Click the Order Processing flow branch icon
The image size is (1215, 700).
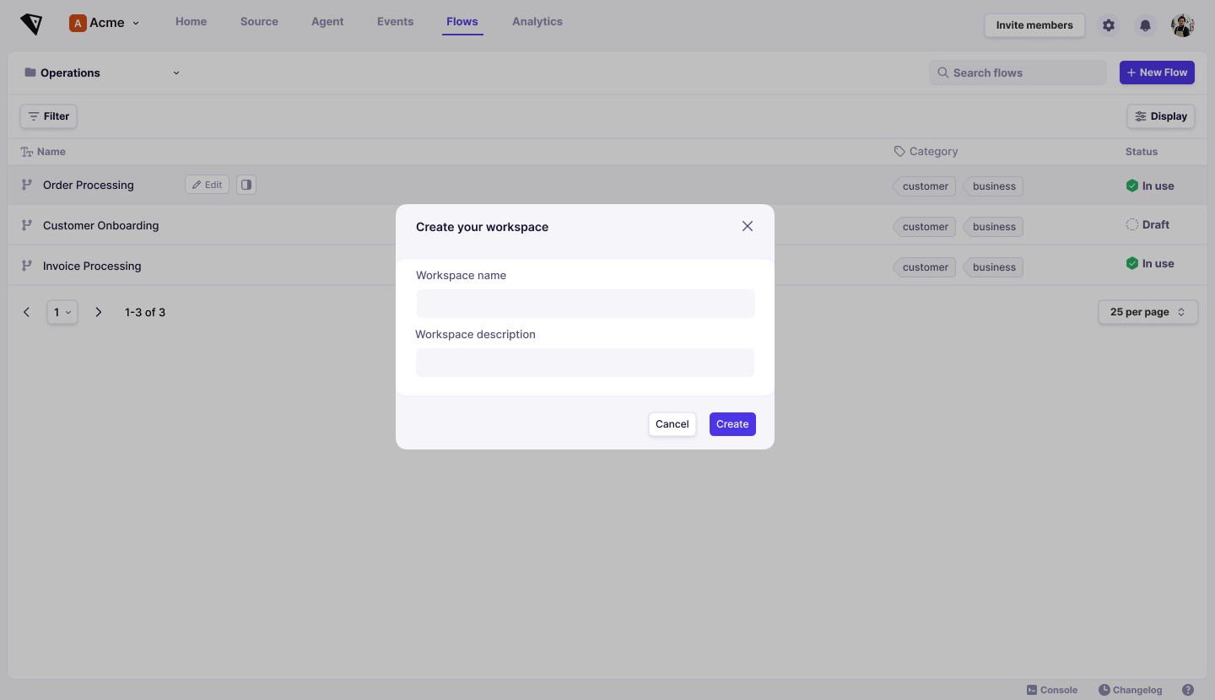pyautogui.click(x=27, y=185)
